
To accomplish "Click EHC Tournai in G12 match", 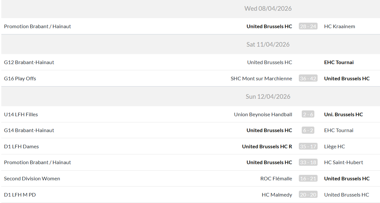I will 339,62.
